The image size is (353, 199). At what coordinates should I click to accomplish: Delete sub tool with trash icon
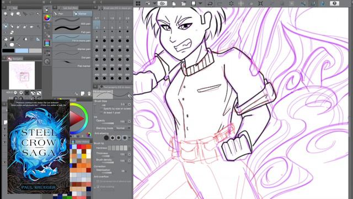[x=89, y=93]
